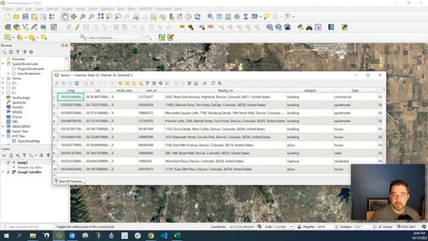Screen dimensions: 428x241
Task: Open File Explorer from the taskbar
Action: click(x=33, y=236)
